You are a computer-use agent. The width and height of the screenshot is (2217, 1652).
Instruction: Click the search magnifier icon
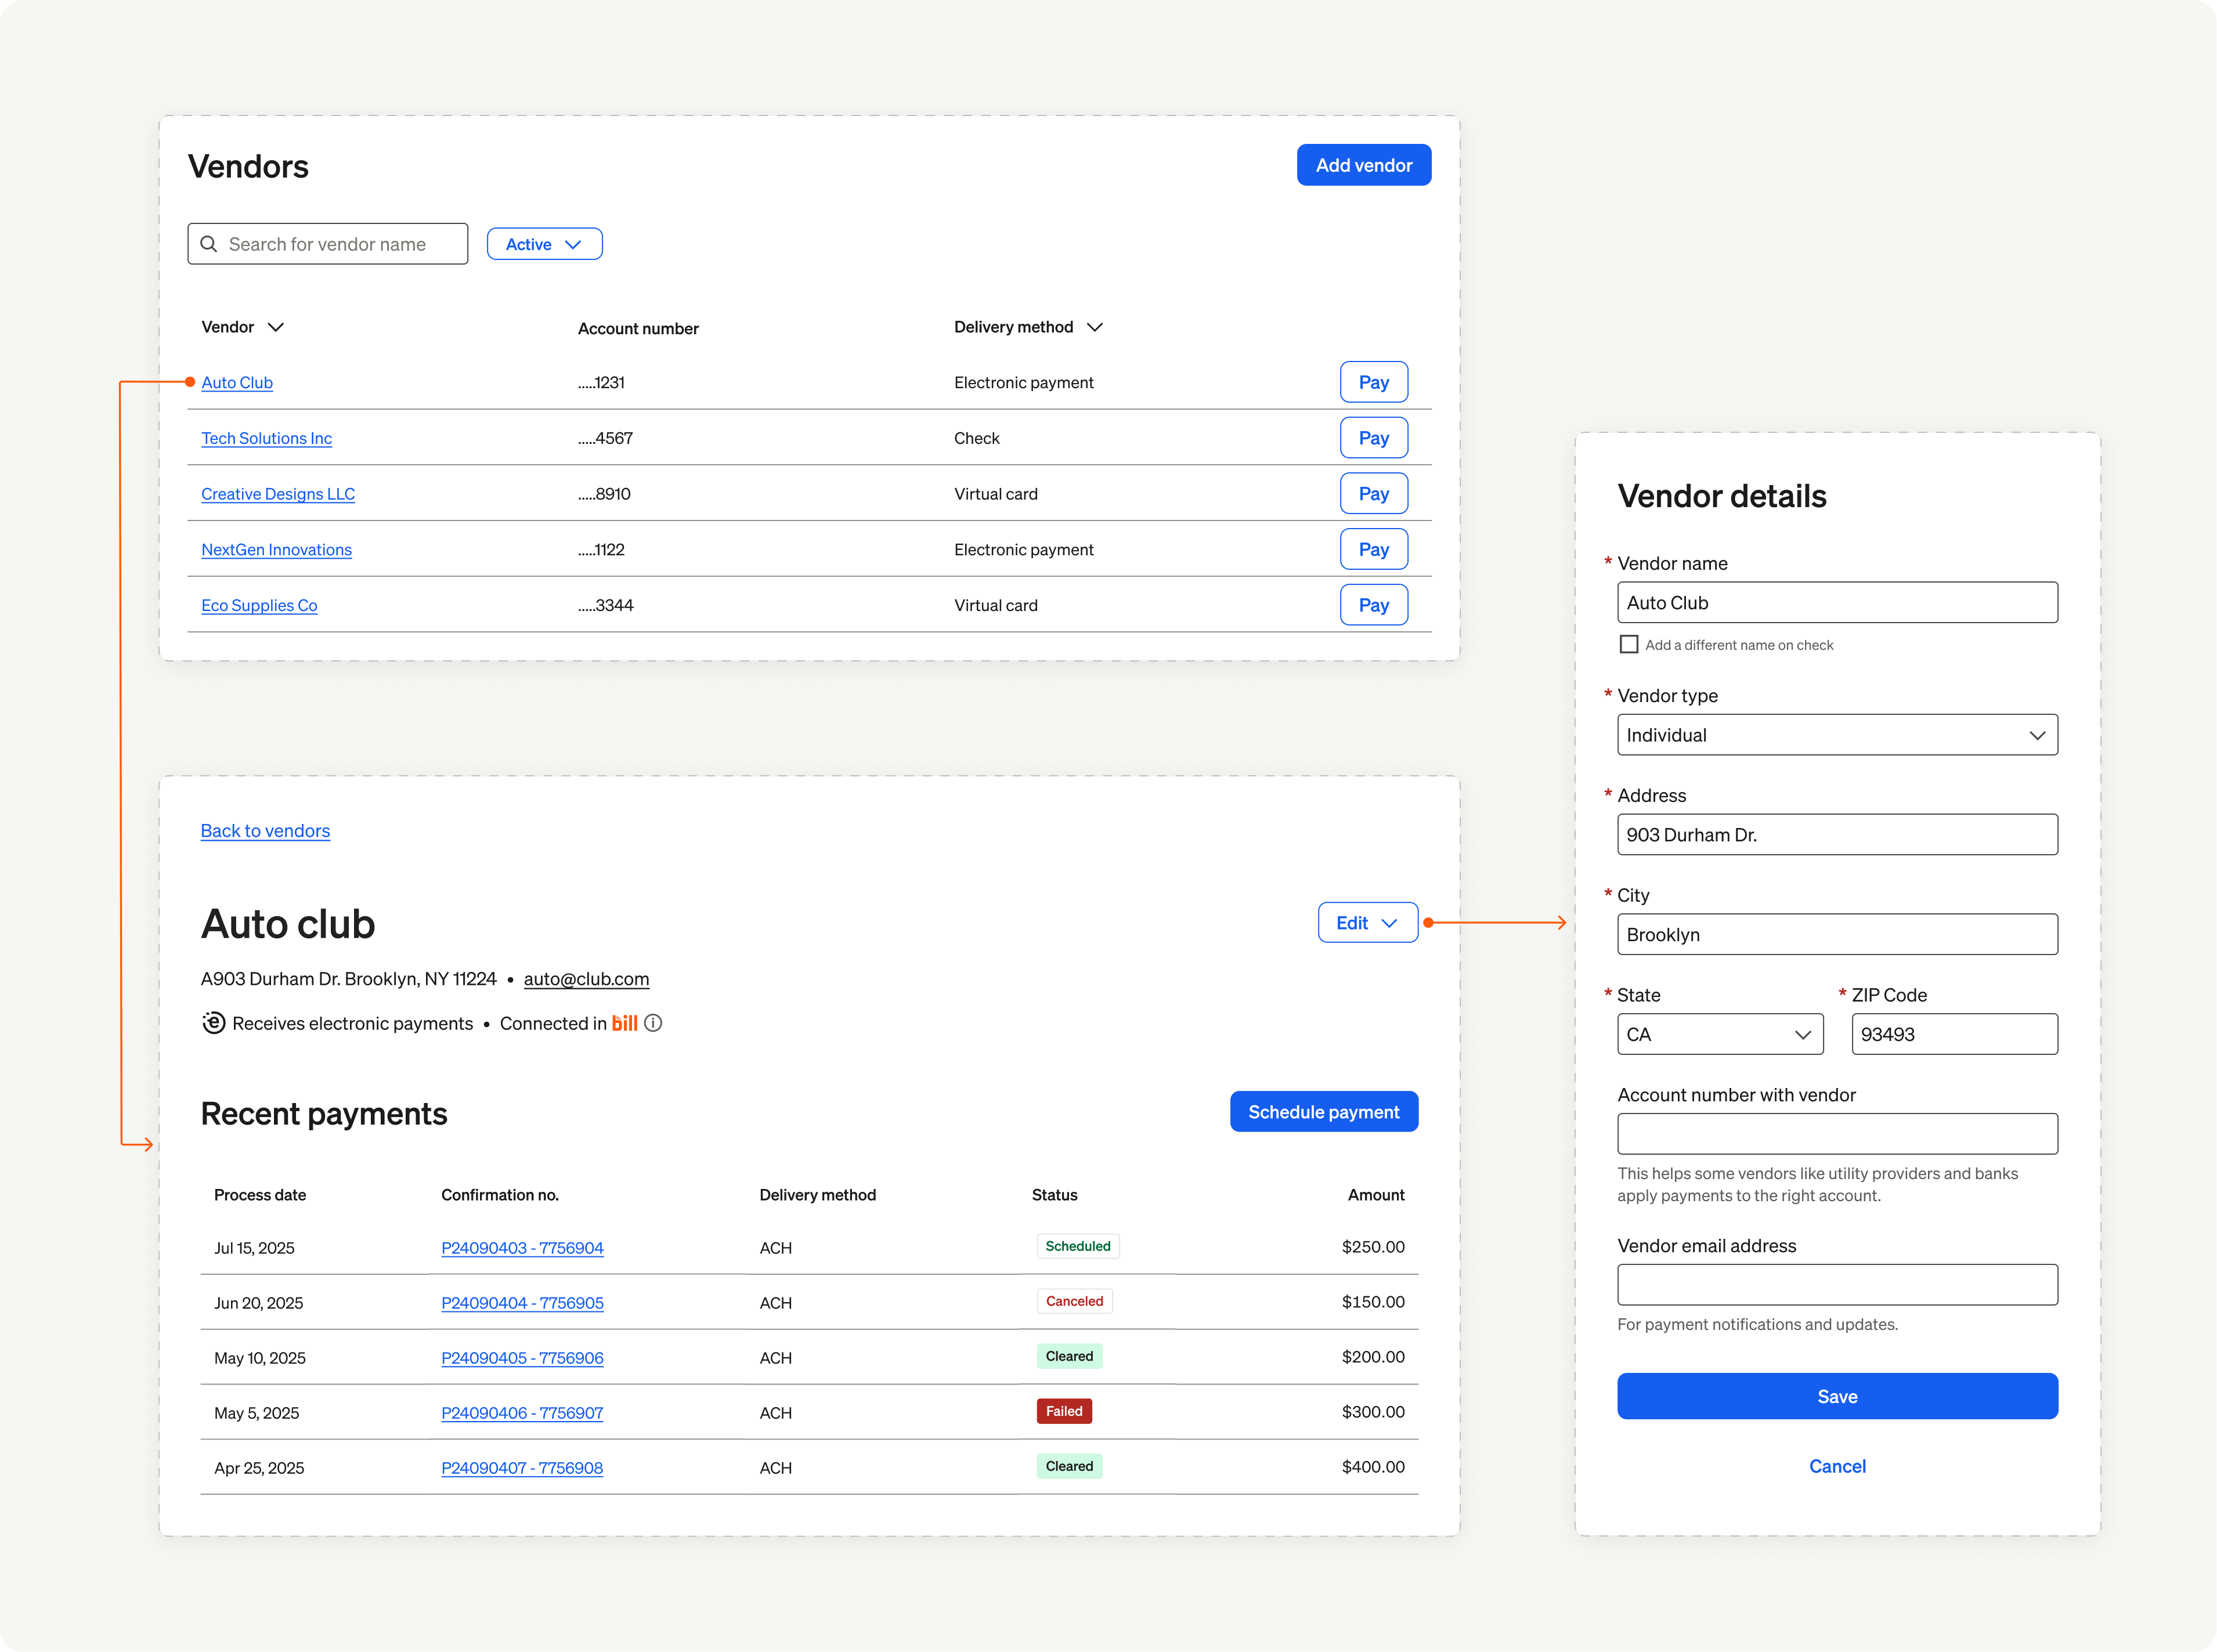point(209,244)
